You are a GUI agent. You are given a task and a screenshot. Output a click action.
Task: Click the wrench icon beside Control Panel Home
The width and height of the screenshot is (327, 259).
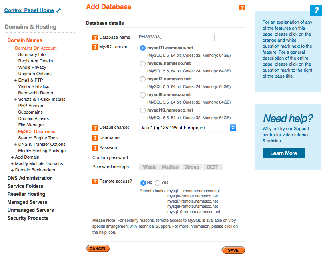pyautogui.click(x=58, y=10)
